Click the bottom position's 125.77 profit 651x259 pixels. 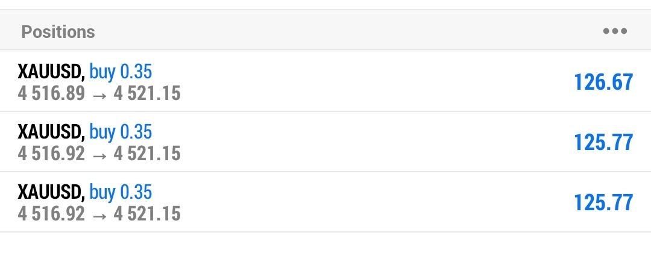pos(603,202)
